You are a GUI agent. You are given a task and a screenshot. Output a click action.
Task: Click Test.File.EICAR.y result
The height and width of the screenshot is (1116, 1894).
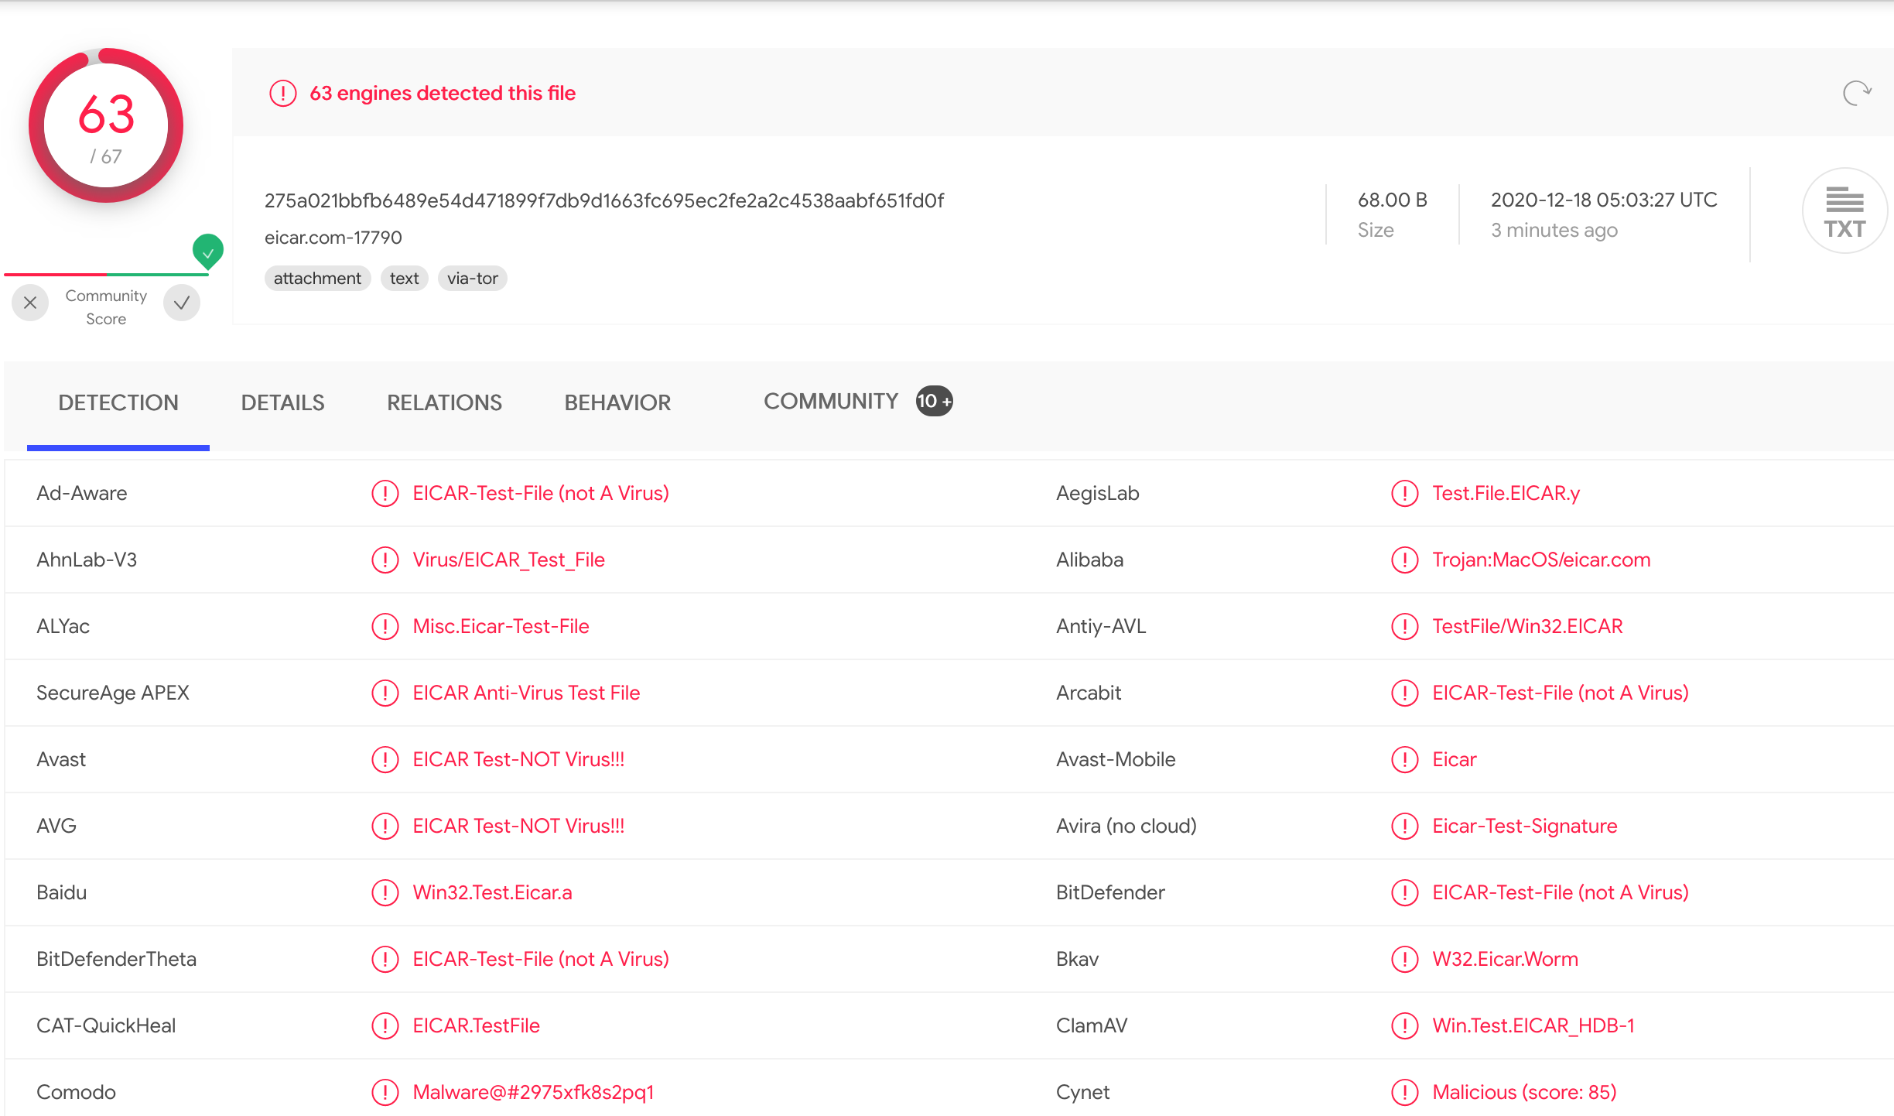[1506, 493]
